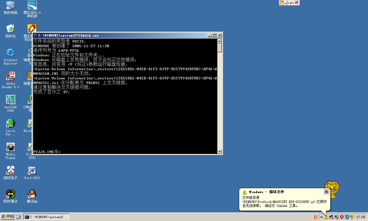The width and height of the screenshot is (368, 221).
Task: Launch Word 2003 desktop shortcut
Action: 32,173
